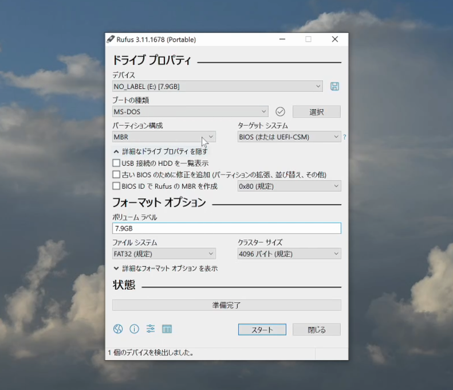Click the ボリューム ラベル label
This screenshot has height=390, width=453.
[x=135, y=217]
